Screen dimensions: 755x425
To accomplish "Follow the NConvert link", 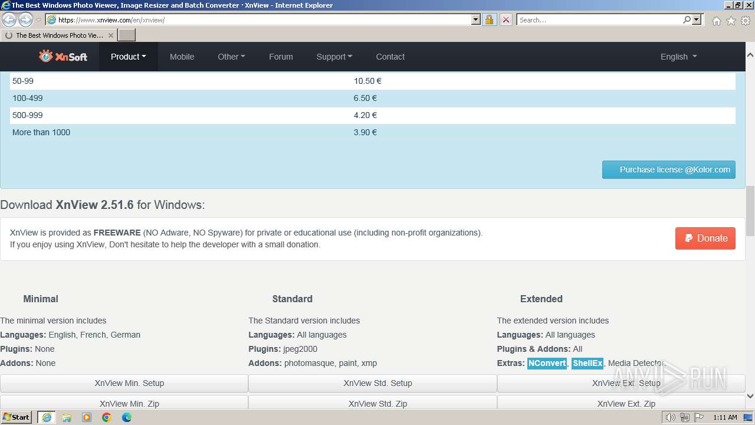I will coord(547,363).
